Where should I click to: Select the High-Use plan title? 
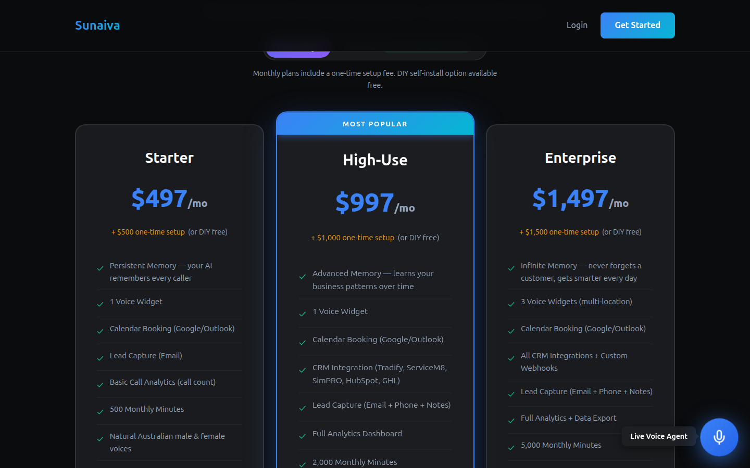375,160
